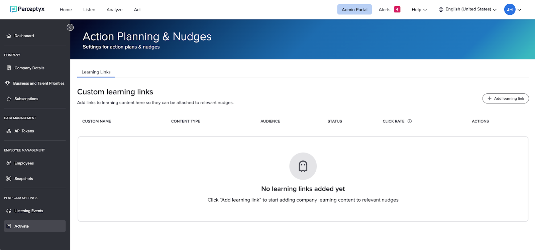
Task: Click the Perceptyx logo
Action: pyautogui.click(x=27, y=9)
